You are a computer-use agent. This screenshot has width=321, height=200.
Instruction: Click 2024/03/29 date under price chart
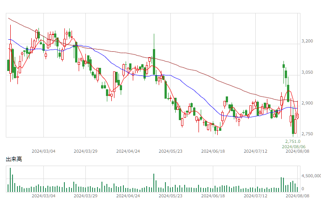[85, 151]
